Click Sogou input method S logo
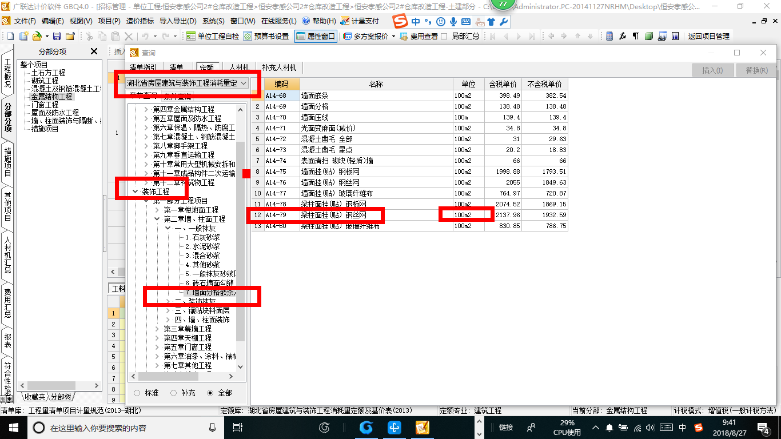The width and height of the screenshot is (781, 439). coord(401,21)
